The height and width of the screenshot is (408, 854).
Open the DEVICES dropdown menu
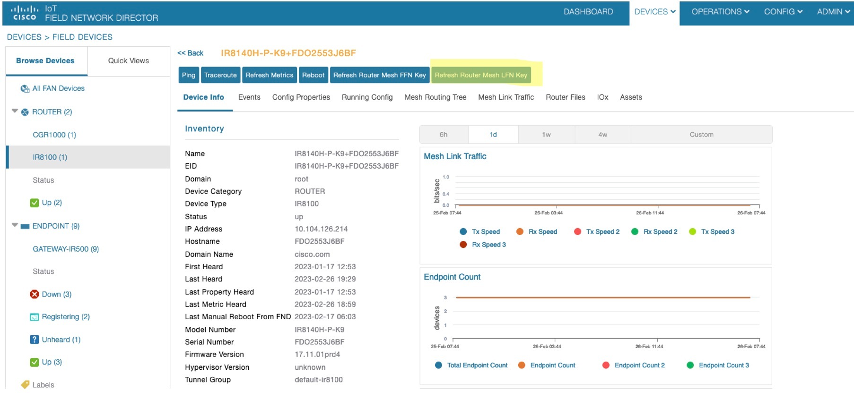coord(654,12)
